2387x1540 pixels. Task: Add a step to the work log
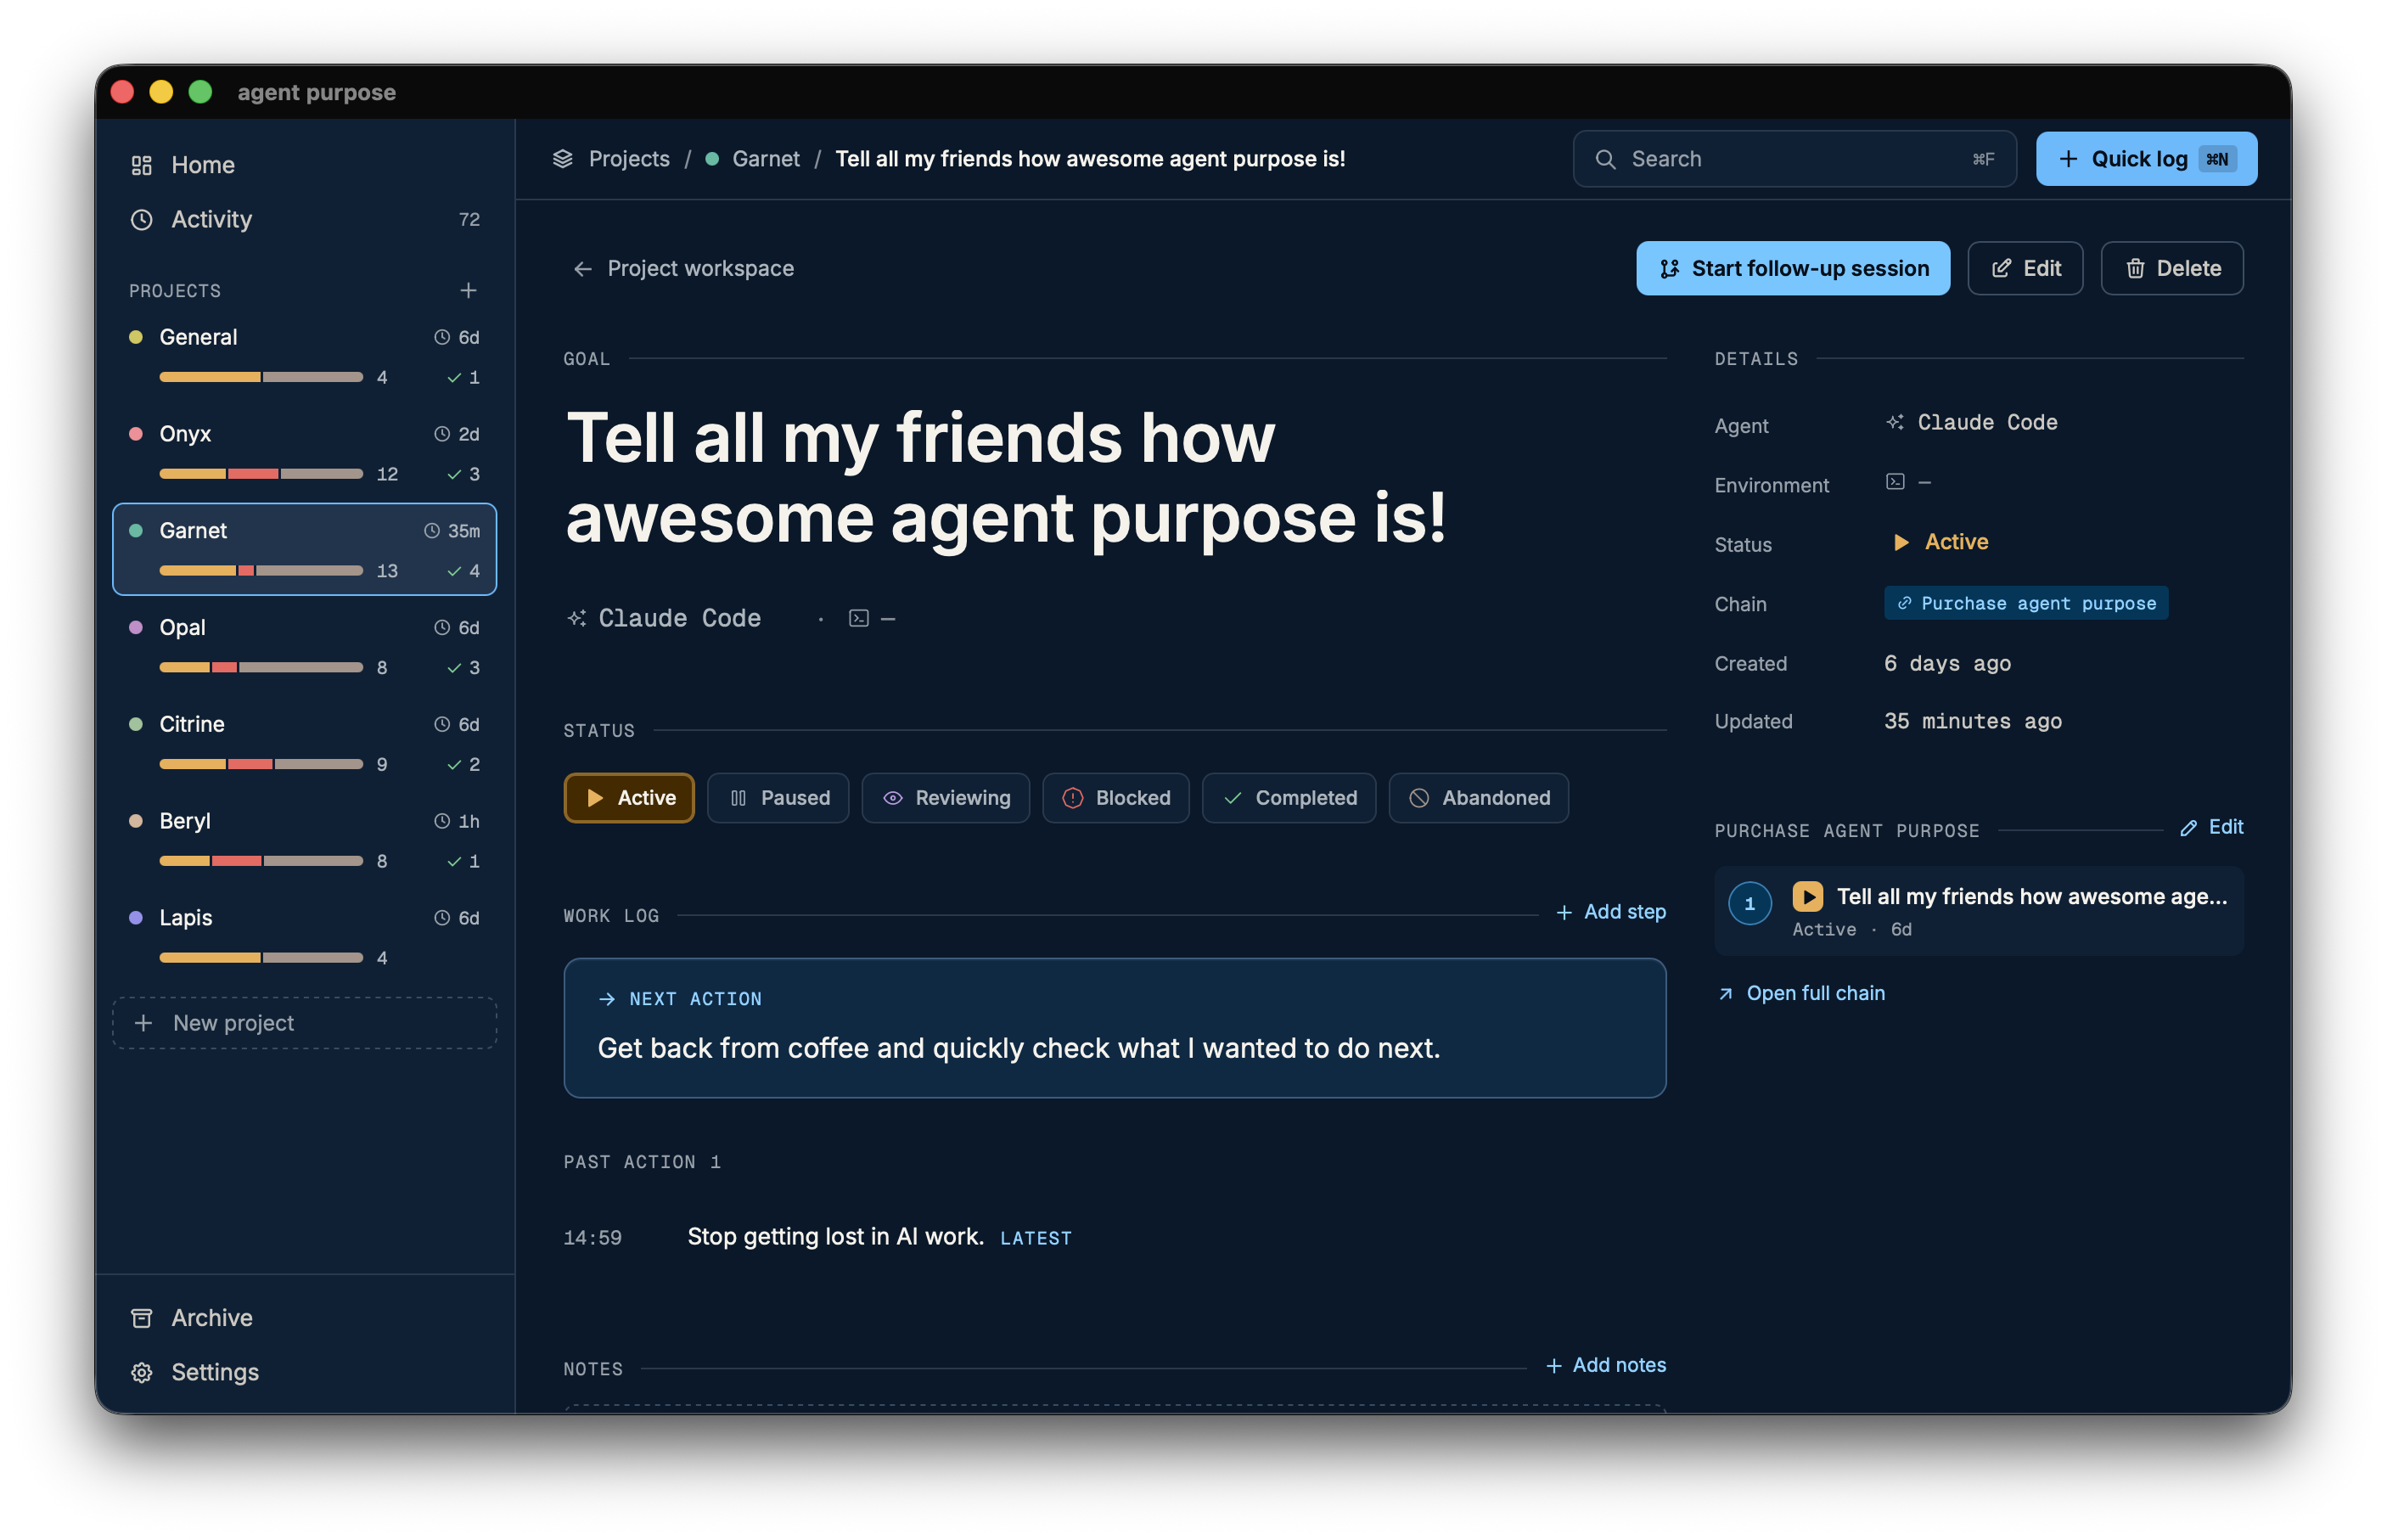[1610, 912]
